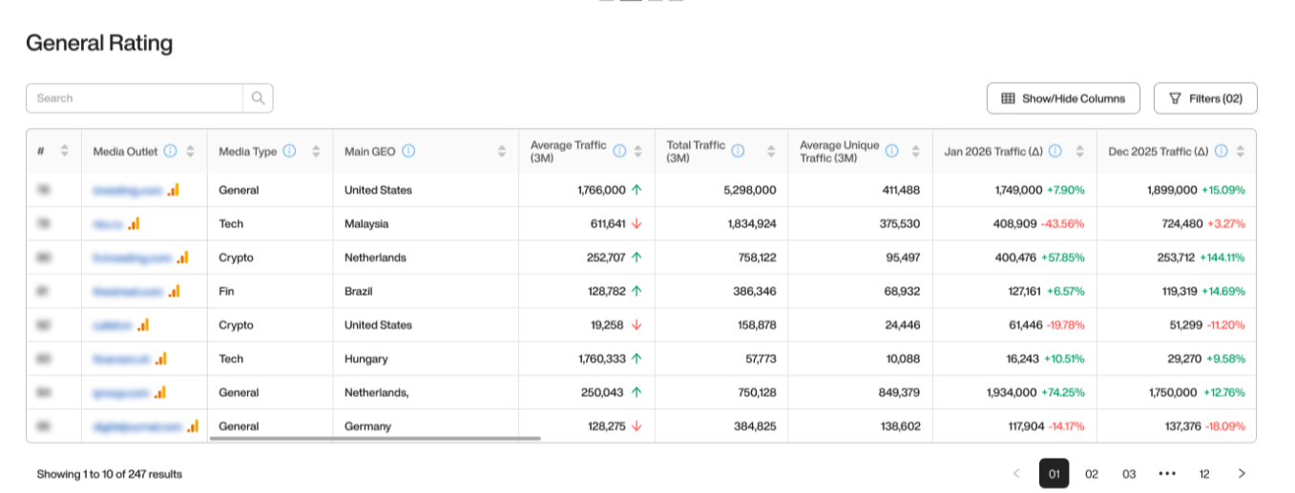The width and height of the screenshot is (1295, 493).
Task: Open the Filters (02) panel
Action: (x=1205, y=98)
